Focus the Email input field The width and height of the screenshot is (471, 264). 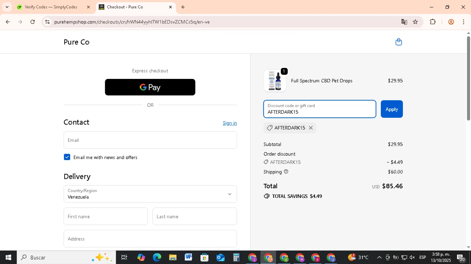pyautogui.click(x=150, y=140)
